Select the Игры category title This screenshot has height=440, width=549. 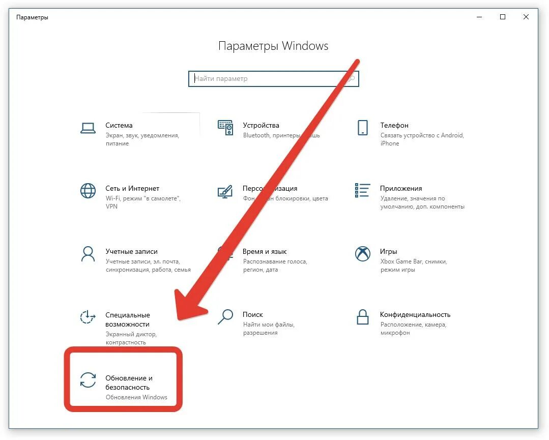click(x=389, y=252)
